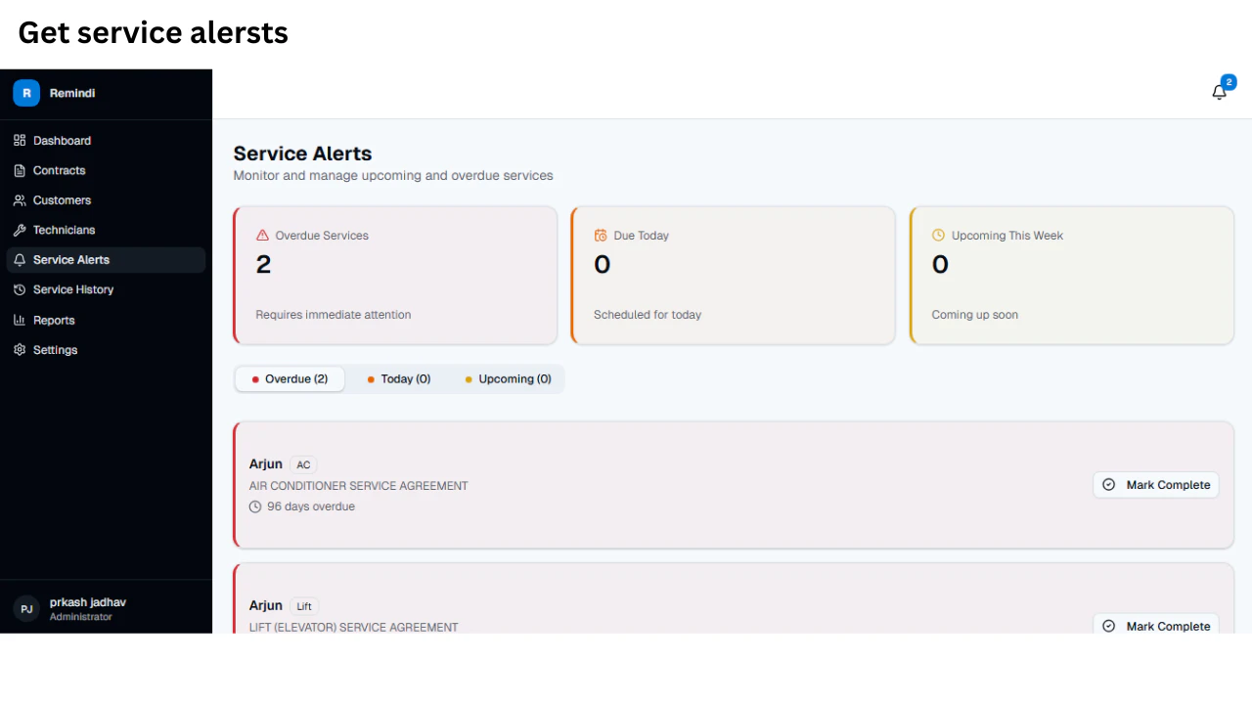Click the clock icon beside 96 days overdue
The image size is (1252, 704).
point(255,506)
